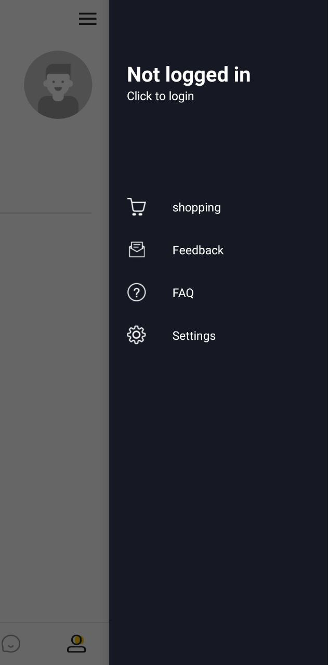Open the Settings gear icon

[137, 335]
